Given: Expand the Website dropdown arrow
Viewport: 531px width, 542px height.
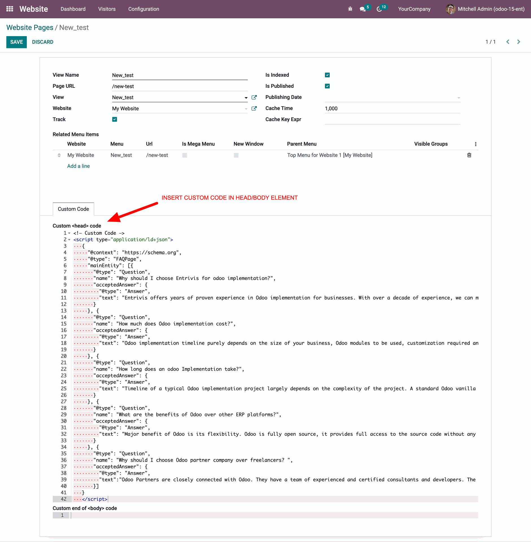Looking at the screenshot, I should (246, 109).
